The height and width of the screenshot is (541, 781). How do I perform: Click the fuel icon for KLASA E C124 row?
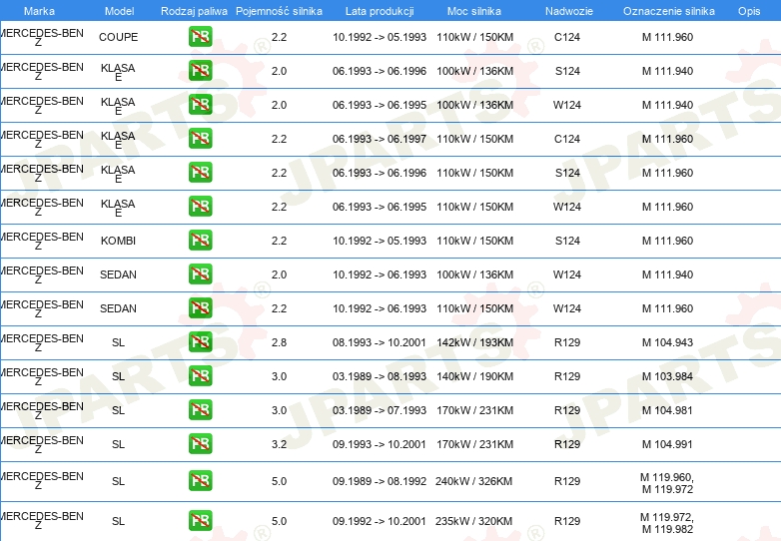coord(200,139)
